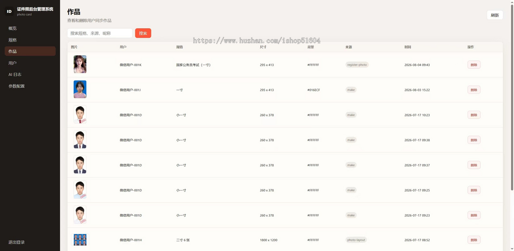Viewport: 514px width, 251px height.
Task: Click the 2026-07-17 10:23 time cell
Action: (417, 115)
